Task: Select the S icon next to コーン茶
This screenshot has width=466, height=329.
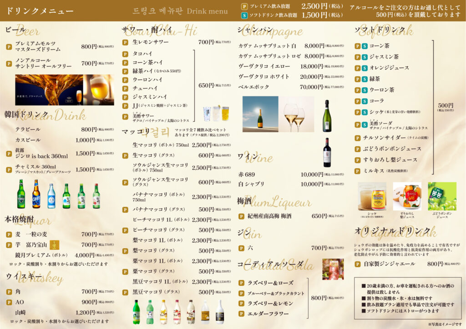Action: tap(364, 45)
